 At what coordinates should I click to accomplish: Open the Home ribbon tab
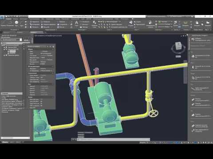tap(8, 19)
